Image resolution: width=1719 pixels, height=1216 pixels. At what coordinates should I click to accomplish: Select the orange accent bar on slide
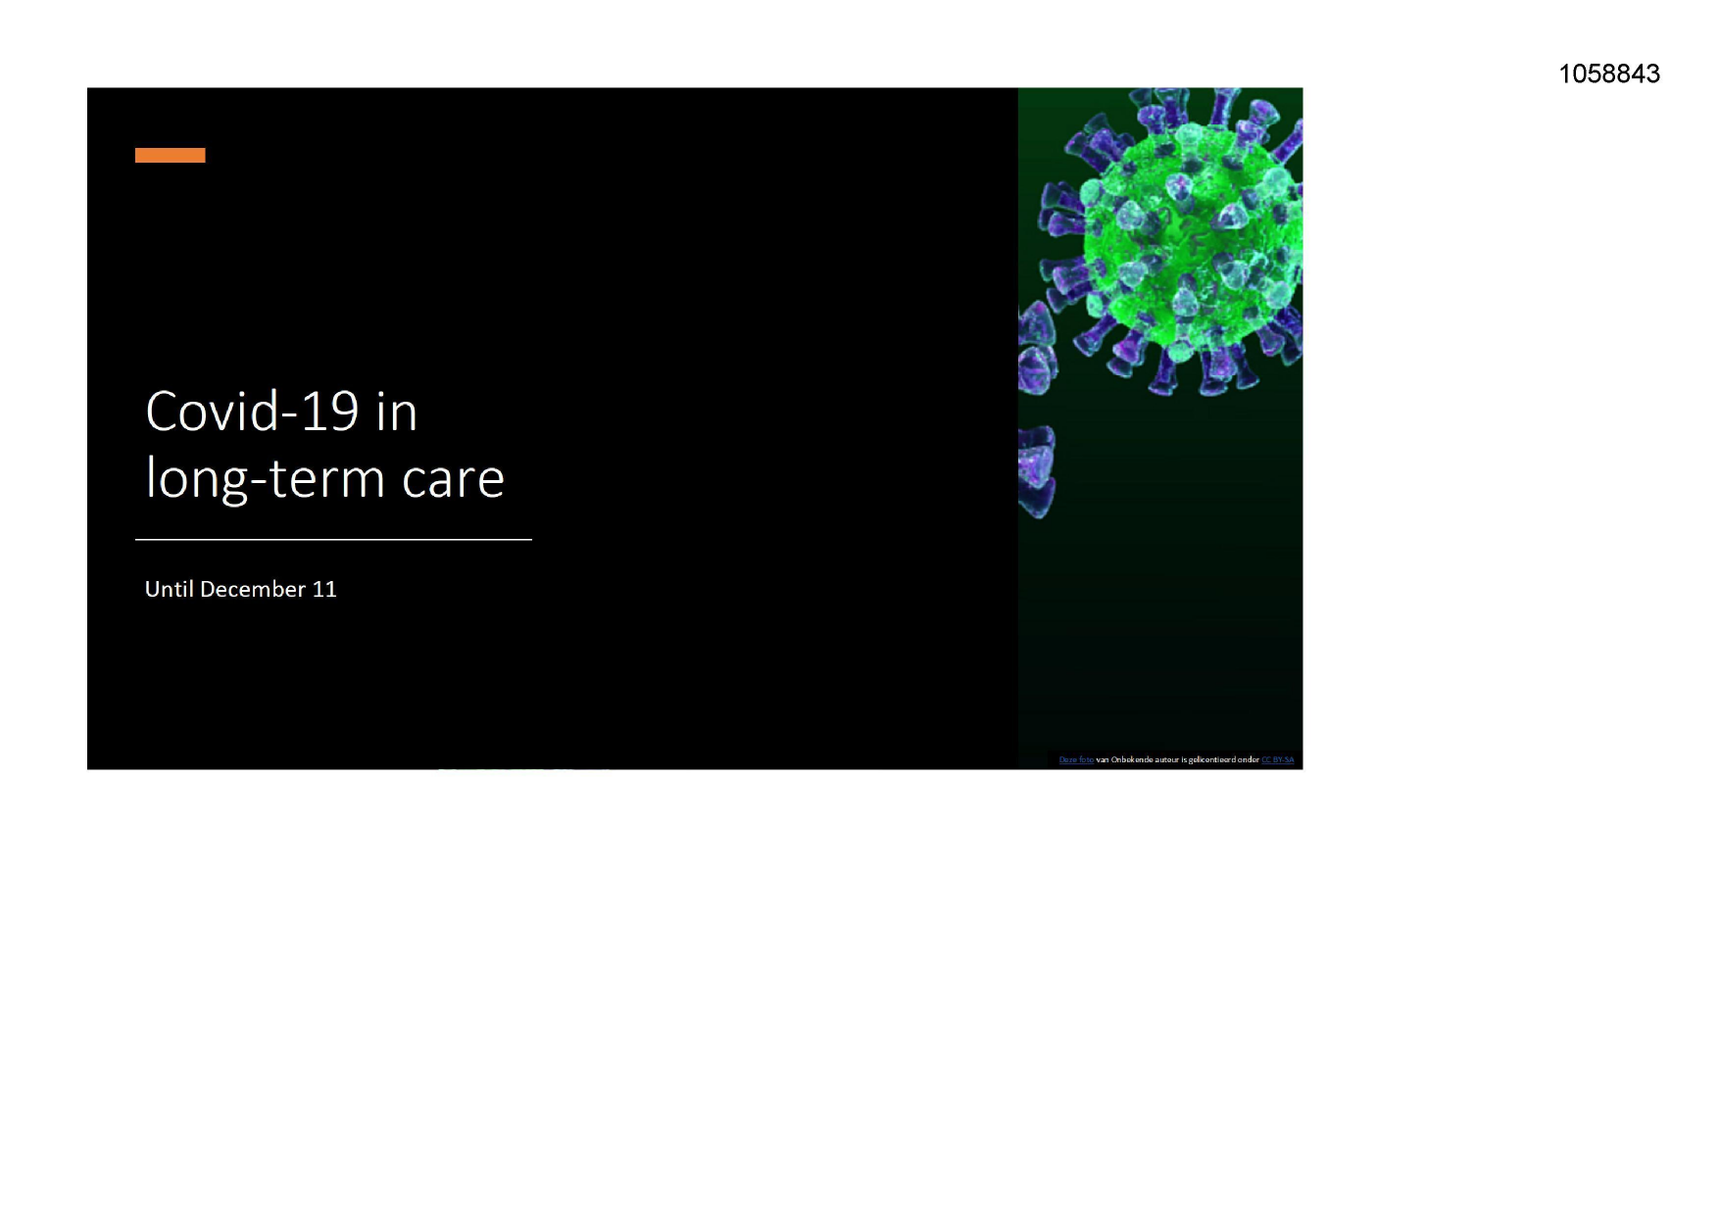[x=170, y=155]
